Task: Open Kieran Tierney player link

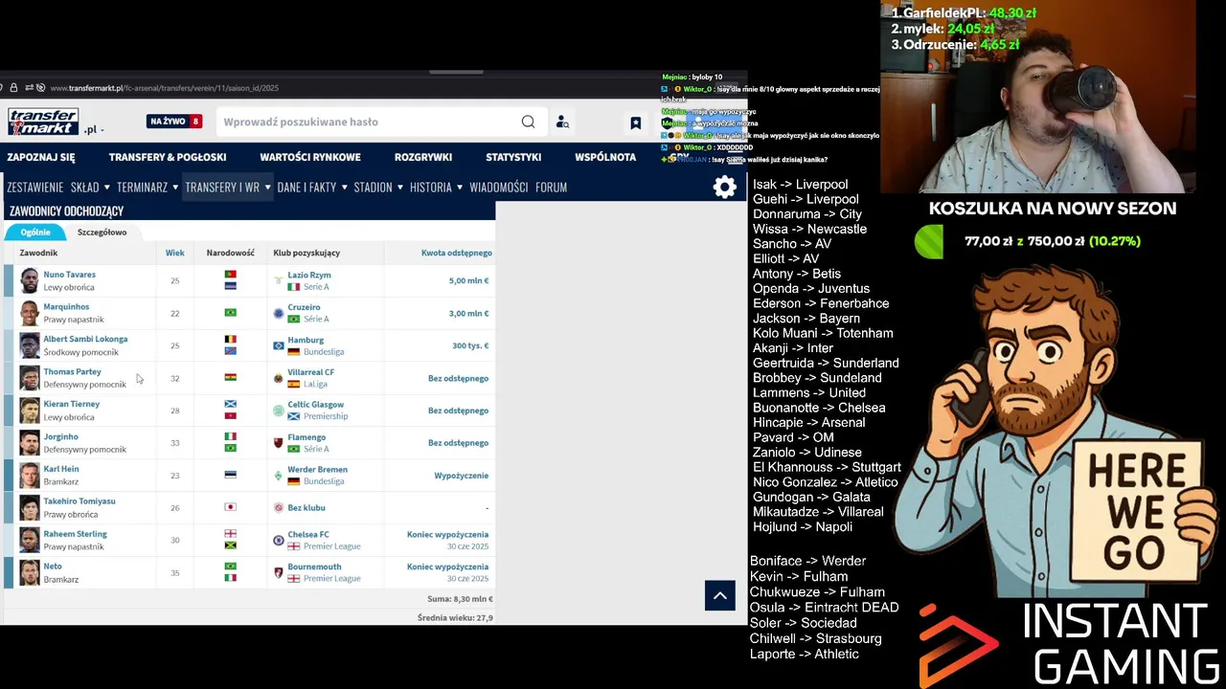Action: tap(71, 404)
